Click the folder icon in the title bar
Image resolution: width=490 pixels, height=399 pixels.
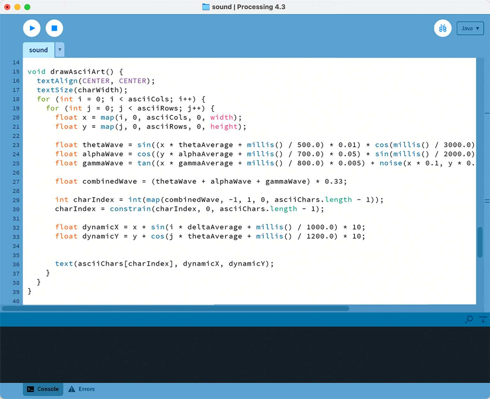click(x=206, y=7)
